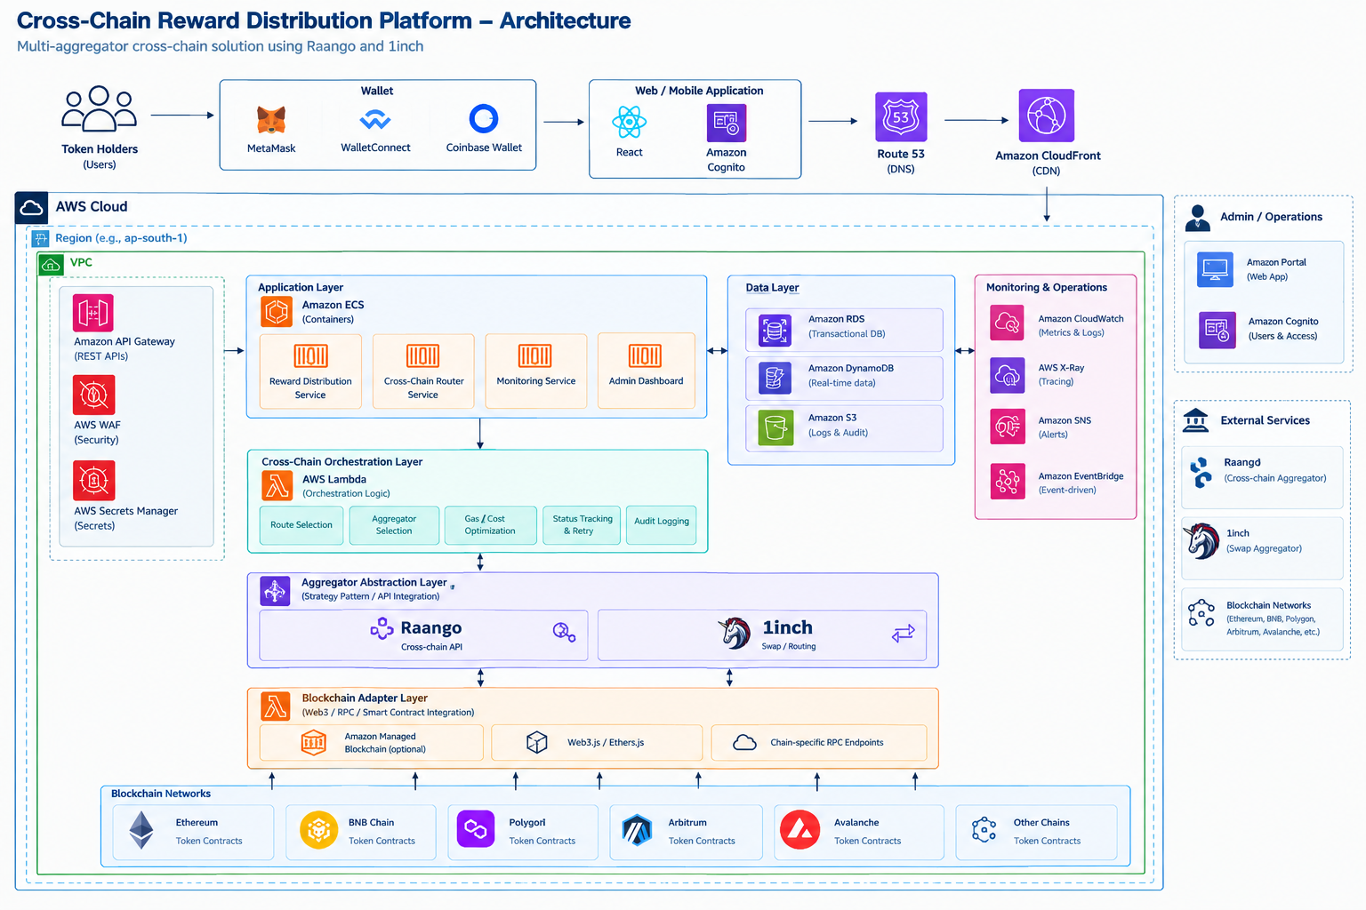
Task: Click the 1inch swap arrows icon
Action: pyautogui.click(x=903, y=634)
